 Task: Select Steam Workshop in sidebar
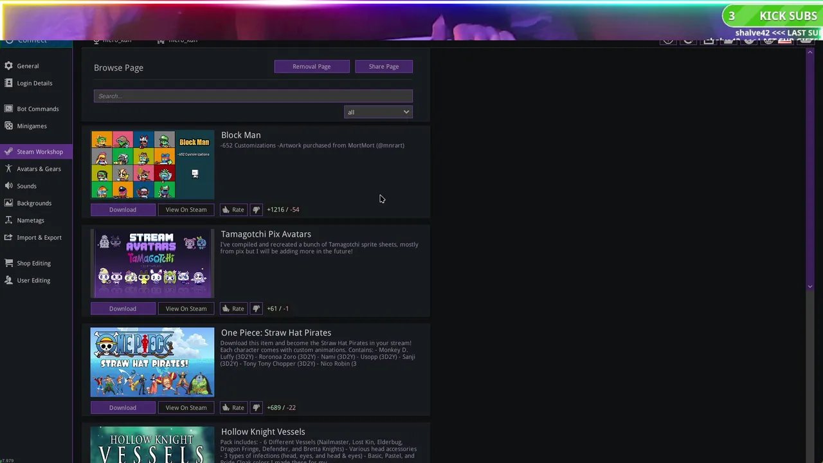[x=40, y=152]
